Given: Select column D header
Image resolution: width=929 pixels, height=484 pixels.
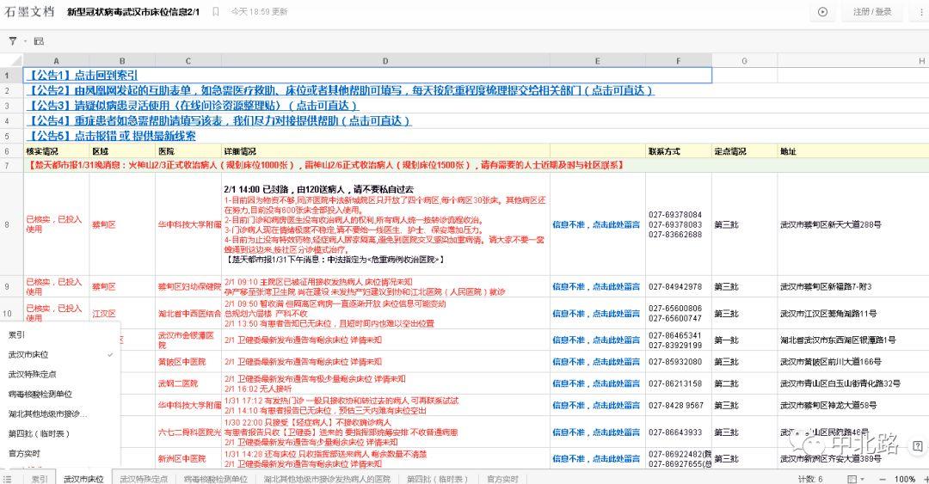Looking at the screenshot, I should 385,60.
